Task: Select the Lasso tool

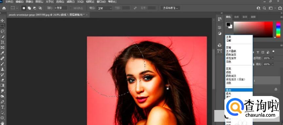Action: pyautogui.click(x=2, y=31)
